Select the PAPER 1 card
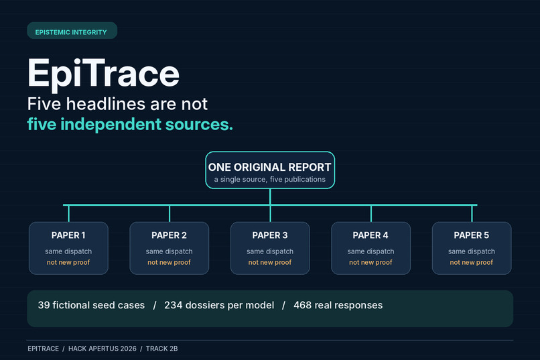Image resolution: width=540 pixels, height=360 pixels. (x=68, y=248)
